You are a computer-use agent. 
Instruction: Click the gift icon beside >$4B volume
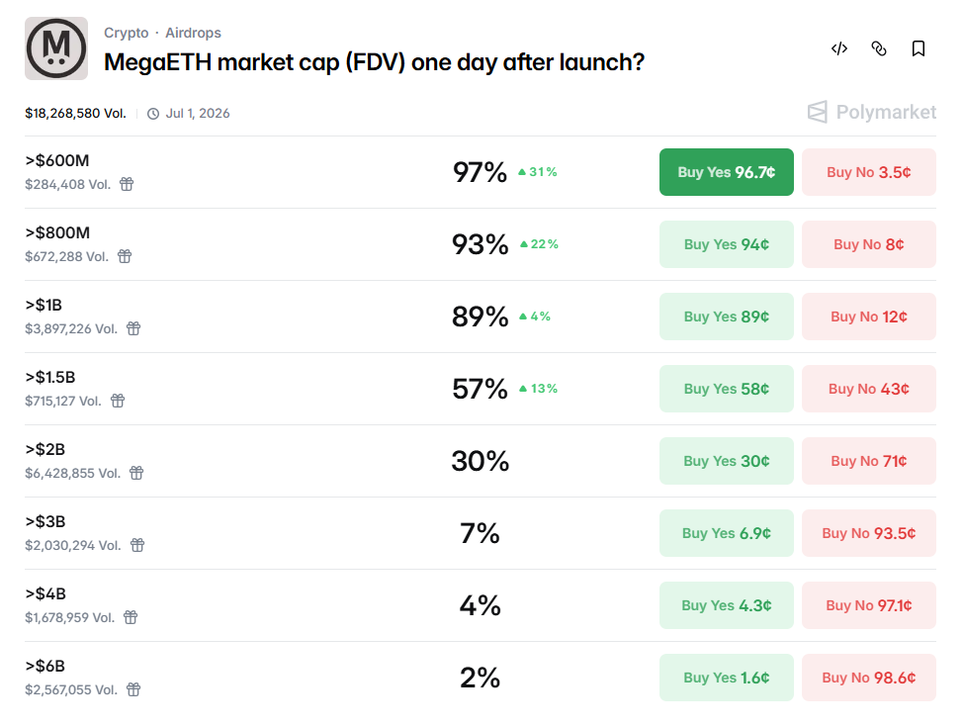pos(131,617)
